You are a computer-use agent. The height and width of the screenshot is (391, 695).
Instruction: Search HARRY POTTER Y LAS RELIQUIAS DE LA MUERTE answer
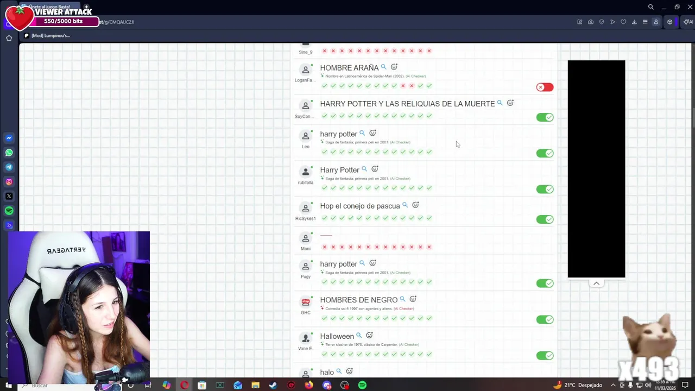coord(500,103)
